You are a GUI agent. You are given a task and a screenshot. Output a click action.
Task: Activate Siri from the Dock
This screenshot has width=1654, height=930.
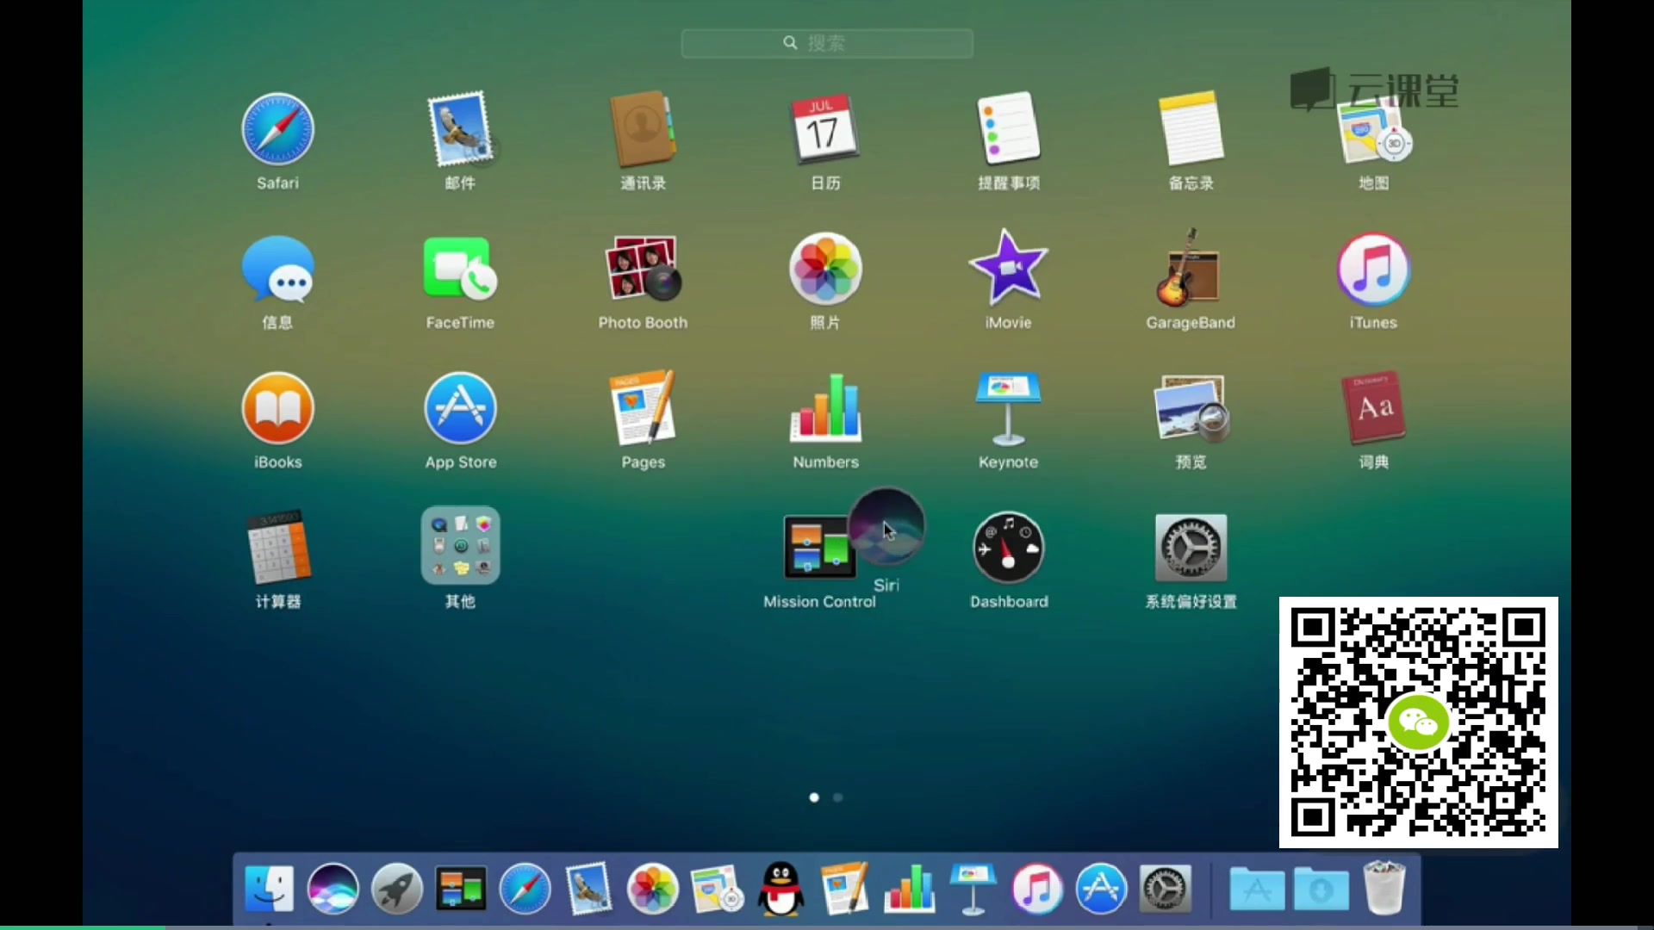(333, 889)
